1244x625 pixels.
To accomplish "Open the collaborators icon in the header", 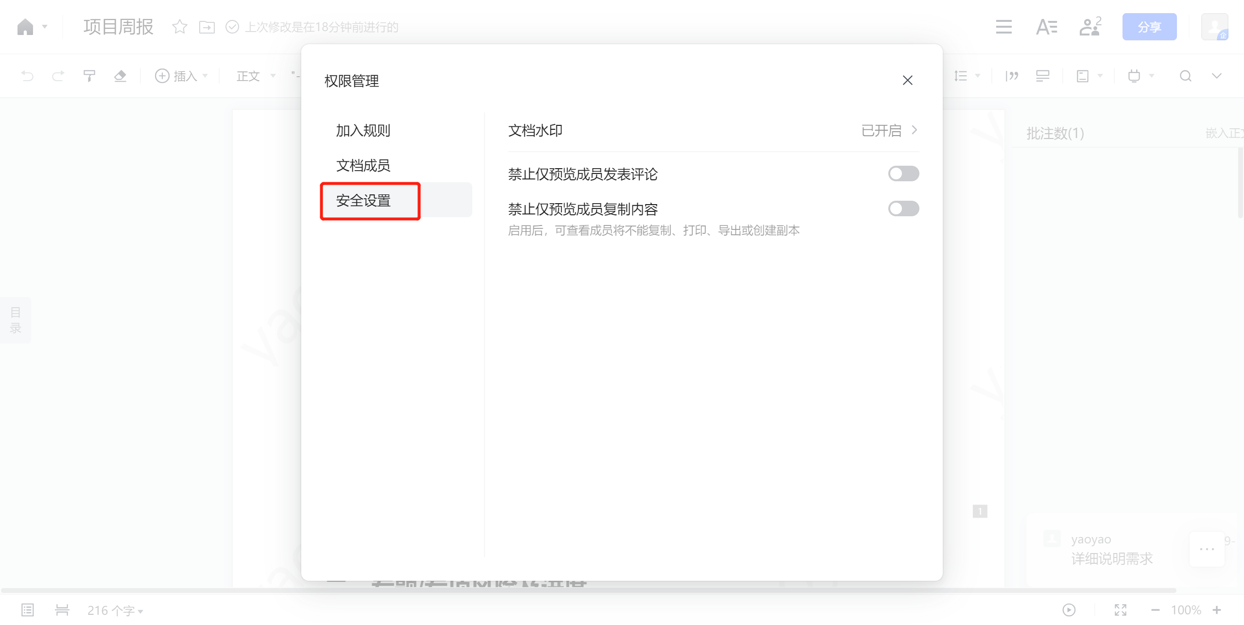I will (1090, 27).
